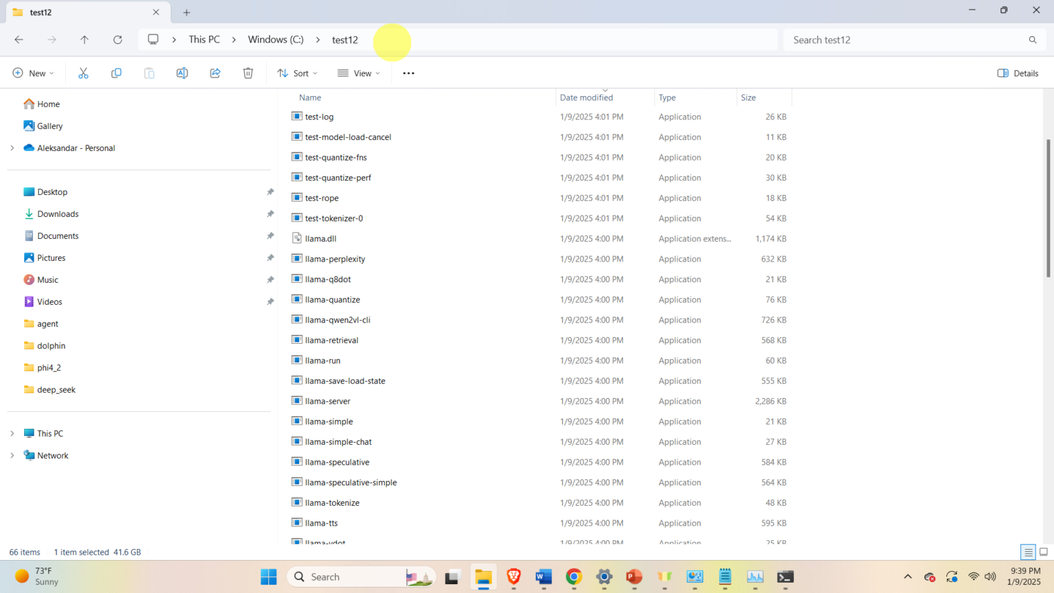Open the dolphin folder in sidebar
1054x593 pixels.
pyautogui.click(x=51, y=346)
